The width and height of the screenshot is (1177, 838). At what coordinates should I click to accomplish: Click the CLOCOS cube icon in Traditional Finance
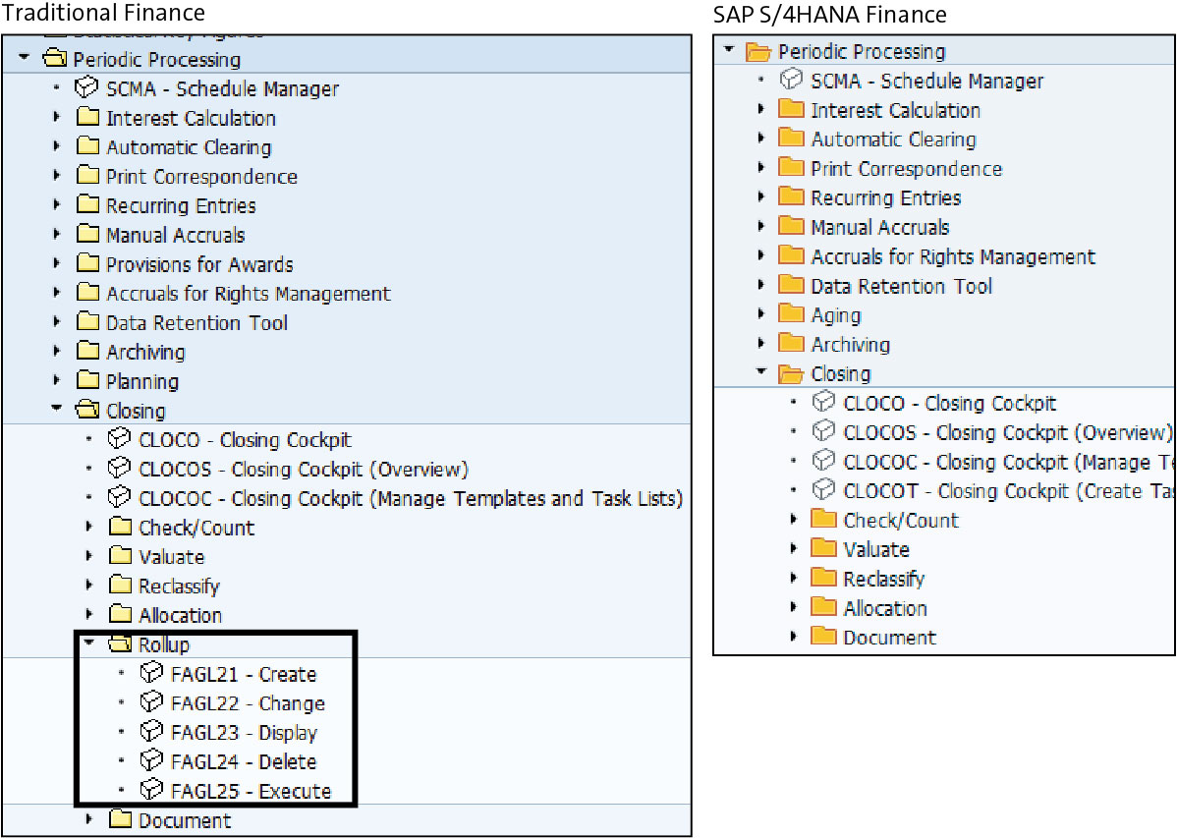(x=119, y=469)
